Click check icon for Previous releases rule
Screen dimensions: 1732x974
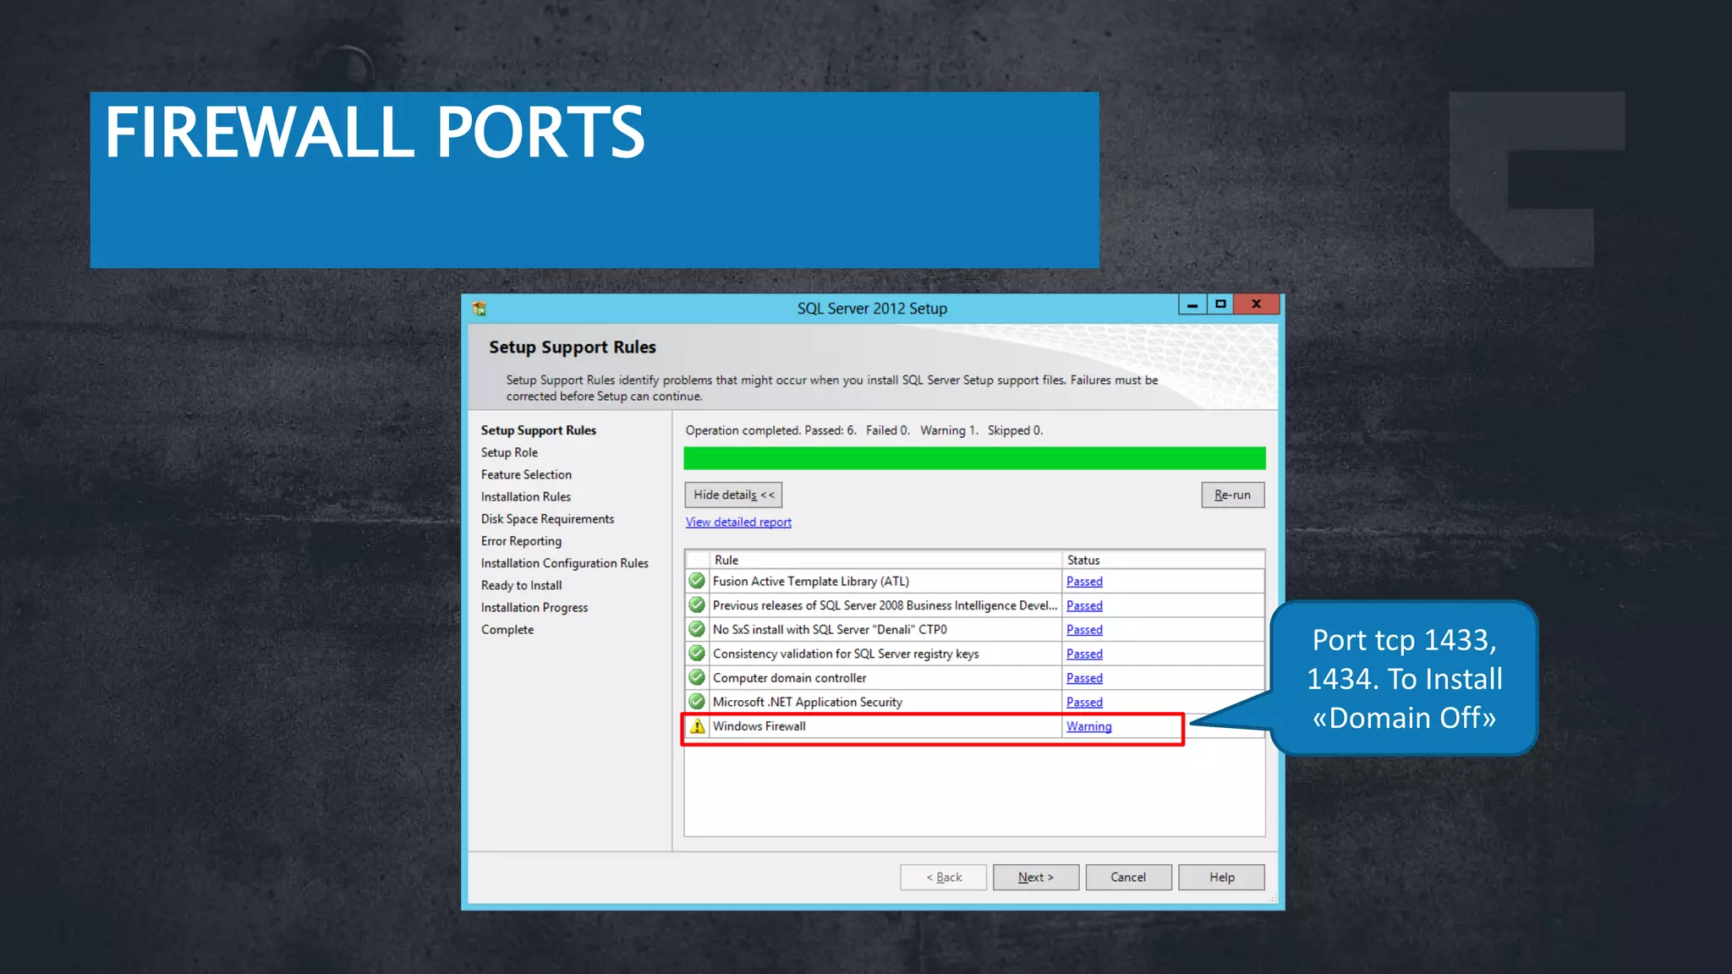[697, 605]
